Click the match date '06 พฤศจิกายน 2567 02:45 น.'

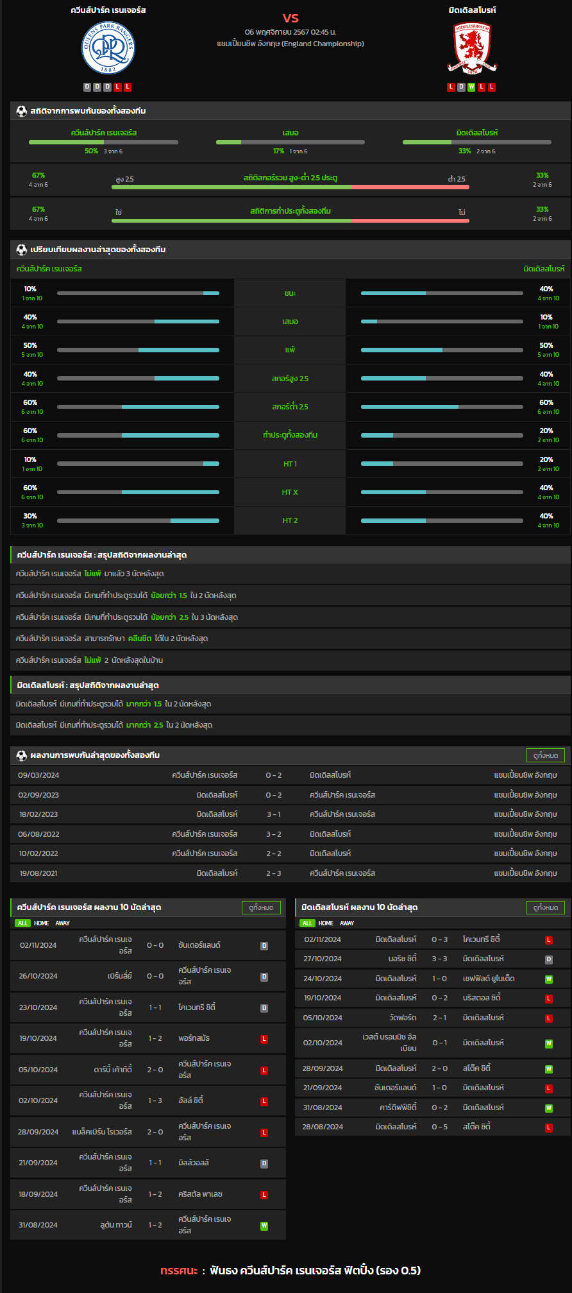tap(290, 32)
